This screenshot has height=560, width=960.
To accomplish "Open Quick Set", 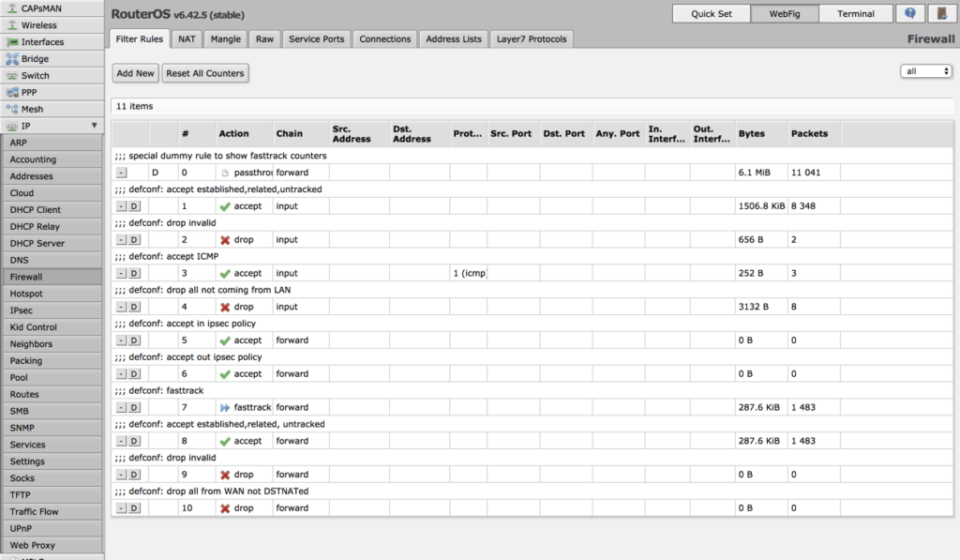I will pos(712,13).
